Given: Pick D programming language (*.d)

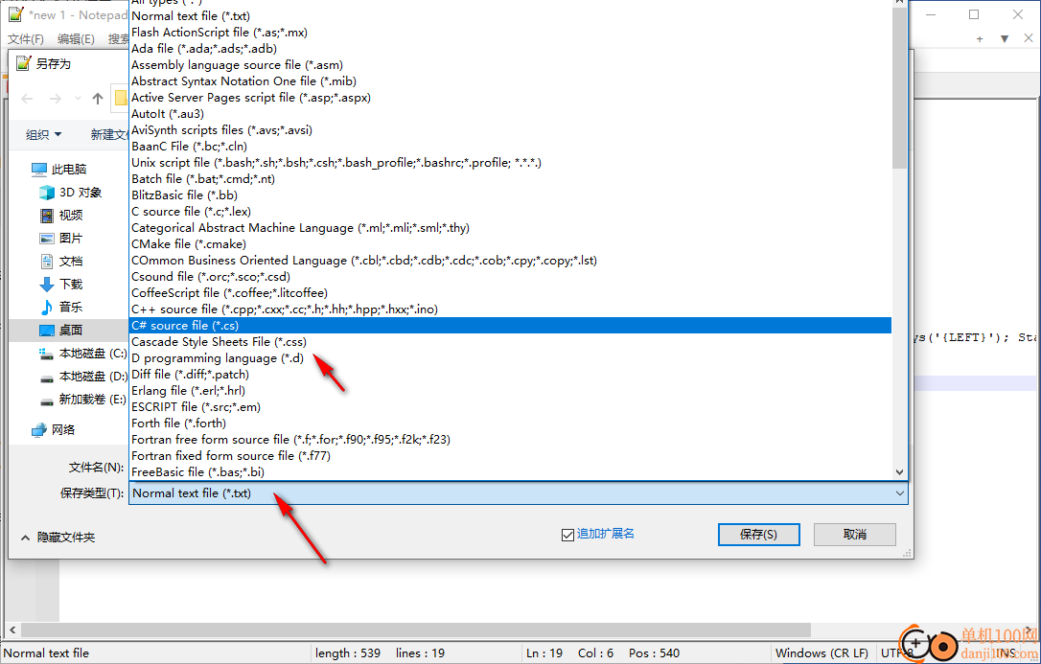Looking at the screenshot, I should 510,358.
